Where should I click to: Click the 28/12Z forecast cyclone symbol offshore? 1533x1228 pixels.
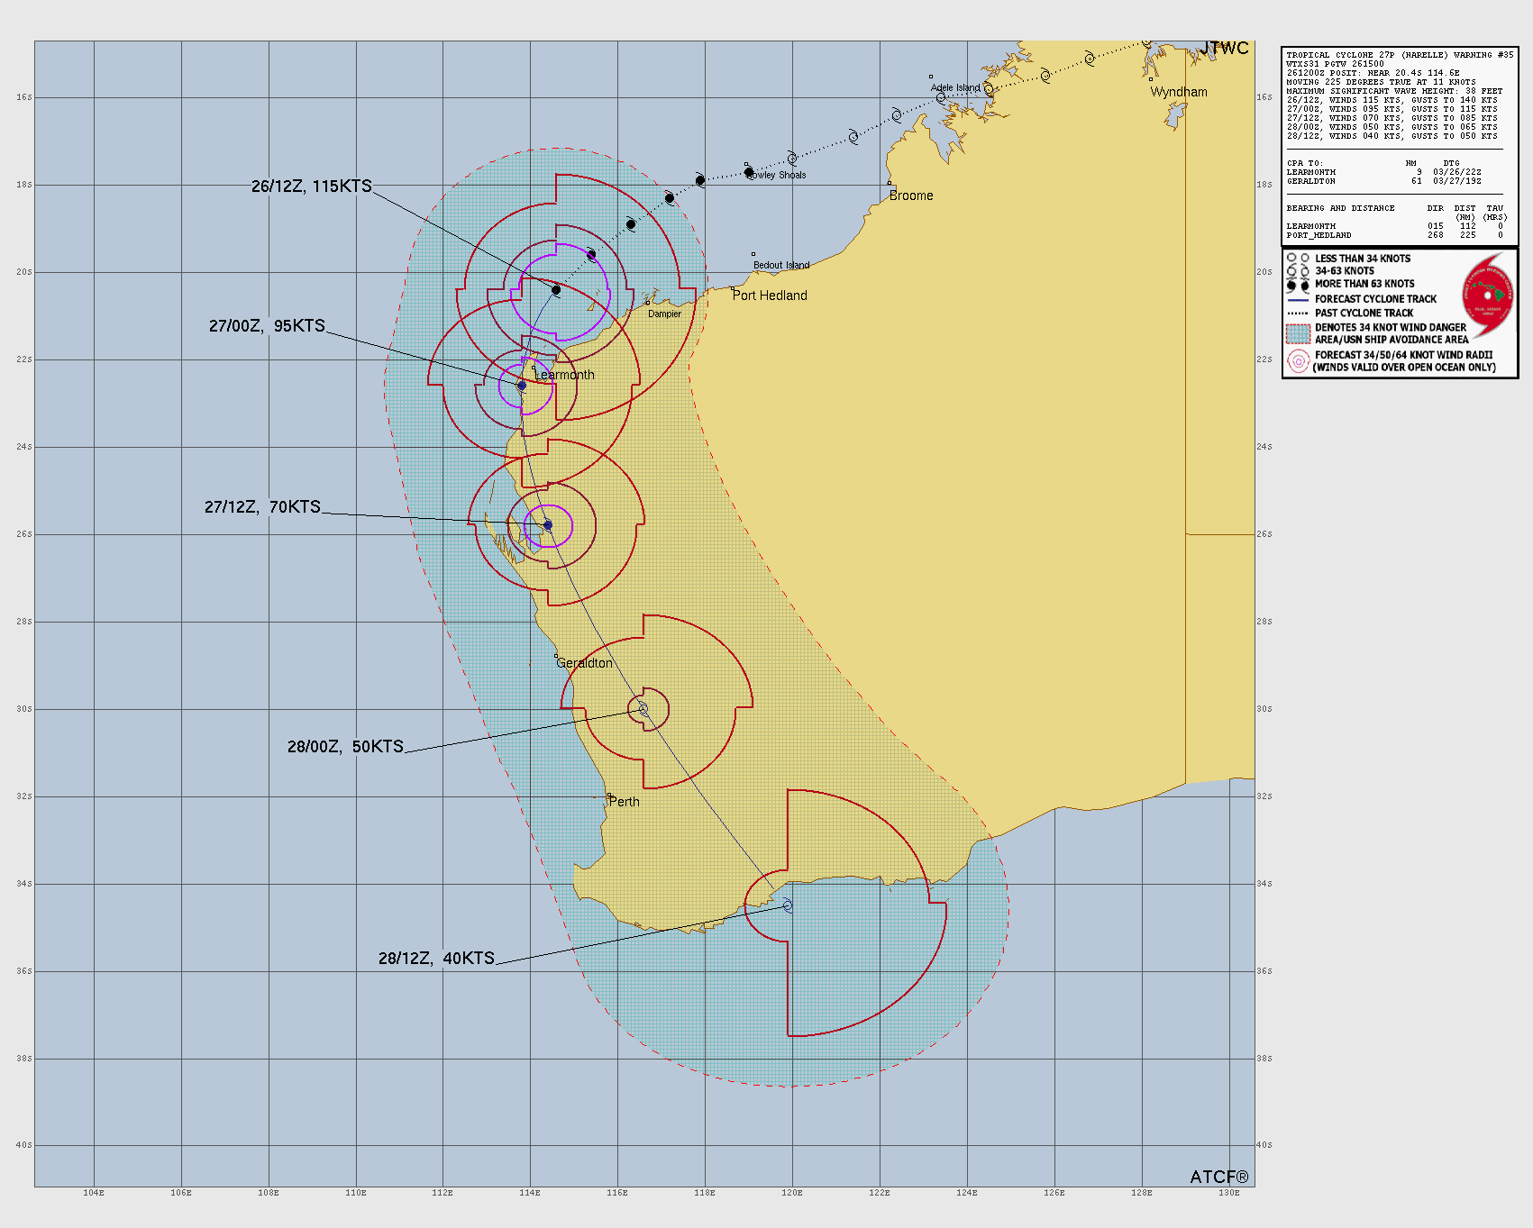(x=788, y=905)
